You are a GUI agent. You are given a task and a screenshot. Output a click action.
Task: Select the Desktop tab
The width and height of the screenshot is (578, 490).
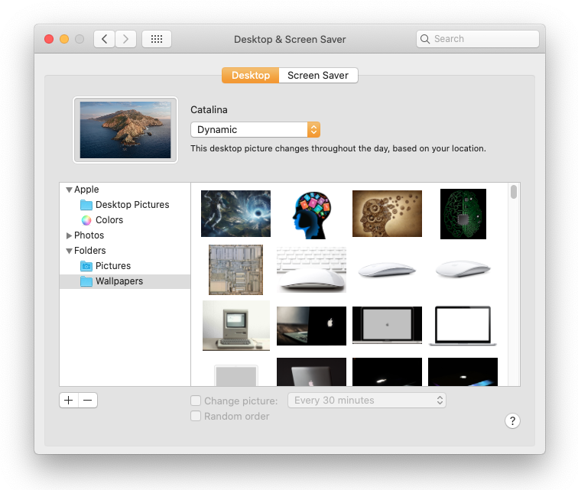click(250, 76)
